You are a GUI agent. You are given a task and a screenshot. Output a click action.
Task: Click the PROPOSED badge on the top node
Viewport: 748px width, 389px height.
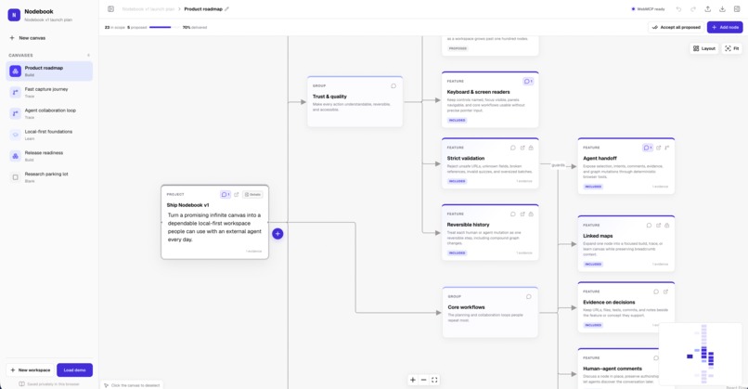pyautogui.click(x=458, y=48)
